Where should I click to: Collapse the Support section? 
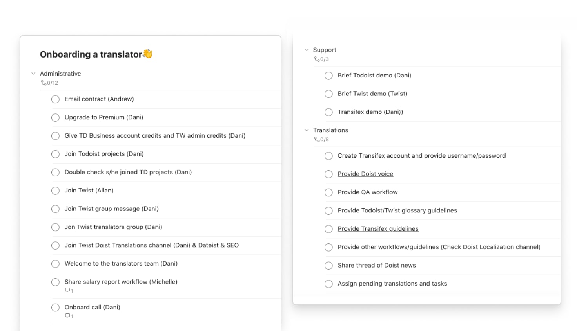(x=307, y=50)
